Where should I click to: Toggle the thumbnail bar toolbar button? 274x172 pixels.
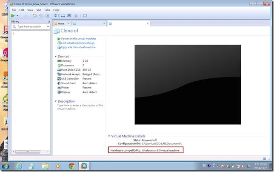63,16
